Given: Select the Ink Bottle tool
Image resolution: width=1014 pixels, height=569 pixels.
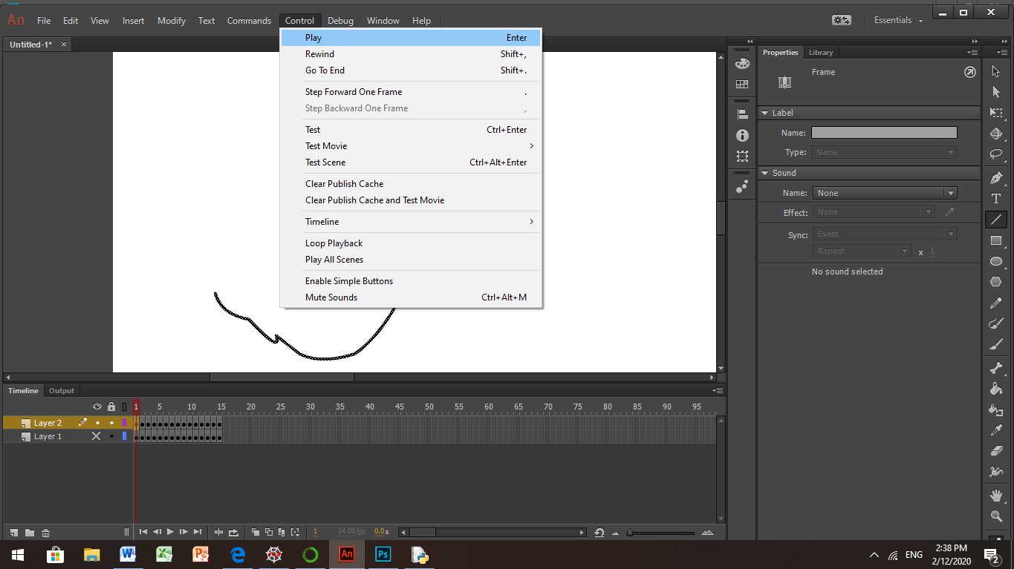Looking at the screenshot, I should [996, 410].
